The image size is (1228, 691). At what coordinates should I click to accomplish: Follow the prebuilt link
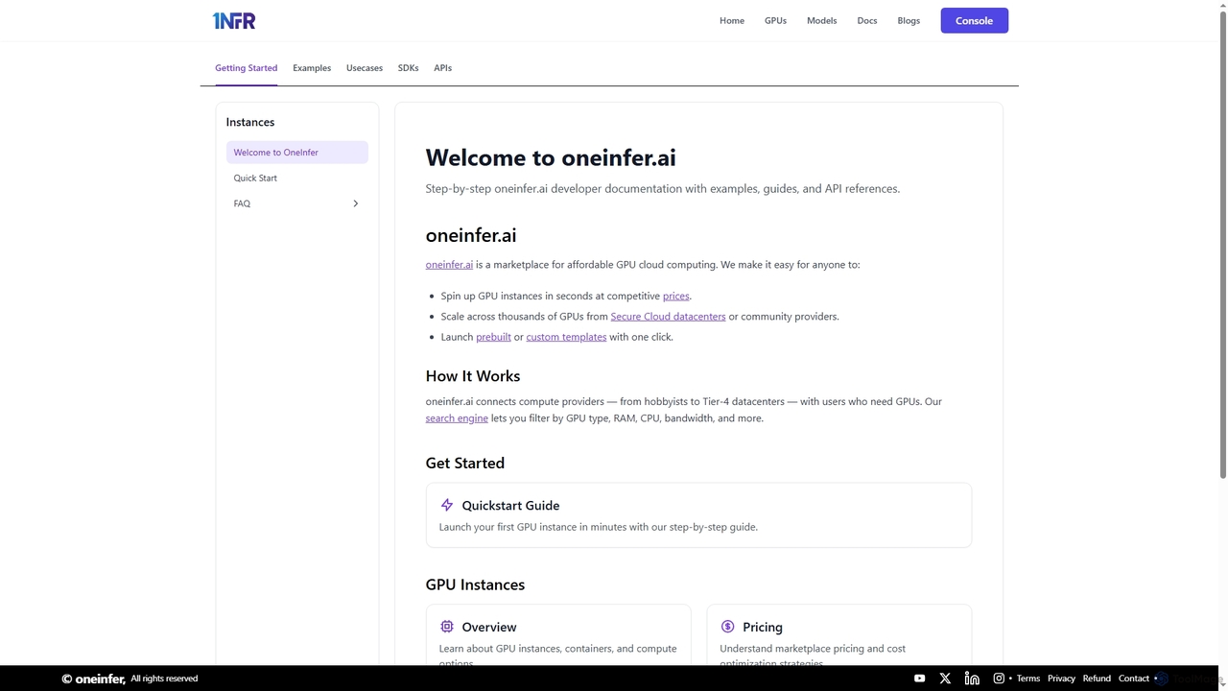(x=493, y=337)
